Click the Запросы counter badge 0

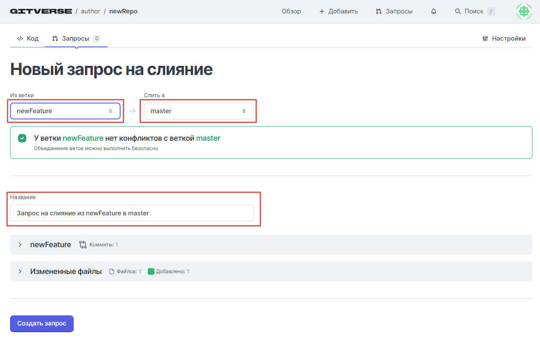point(97,39)
